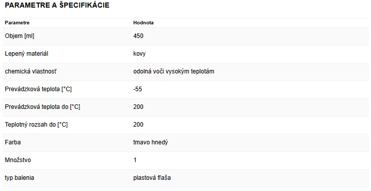
Task: Click the 'PARAMETRE A ŠPECIFIKÁCIE' heading
Action: point(57,5)
